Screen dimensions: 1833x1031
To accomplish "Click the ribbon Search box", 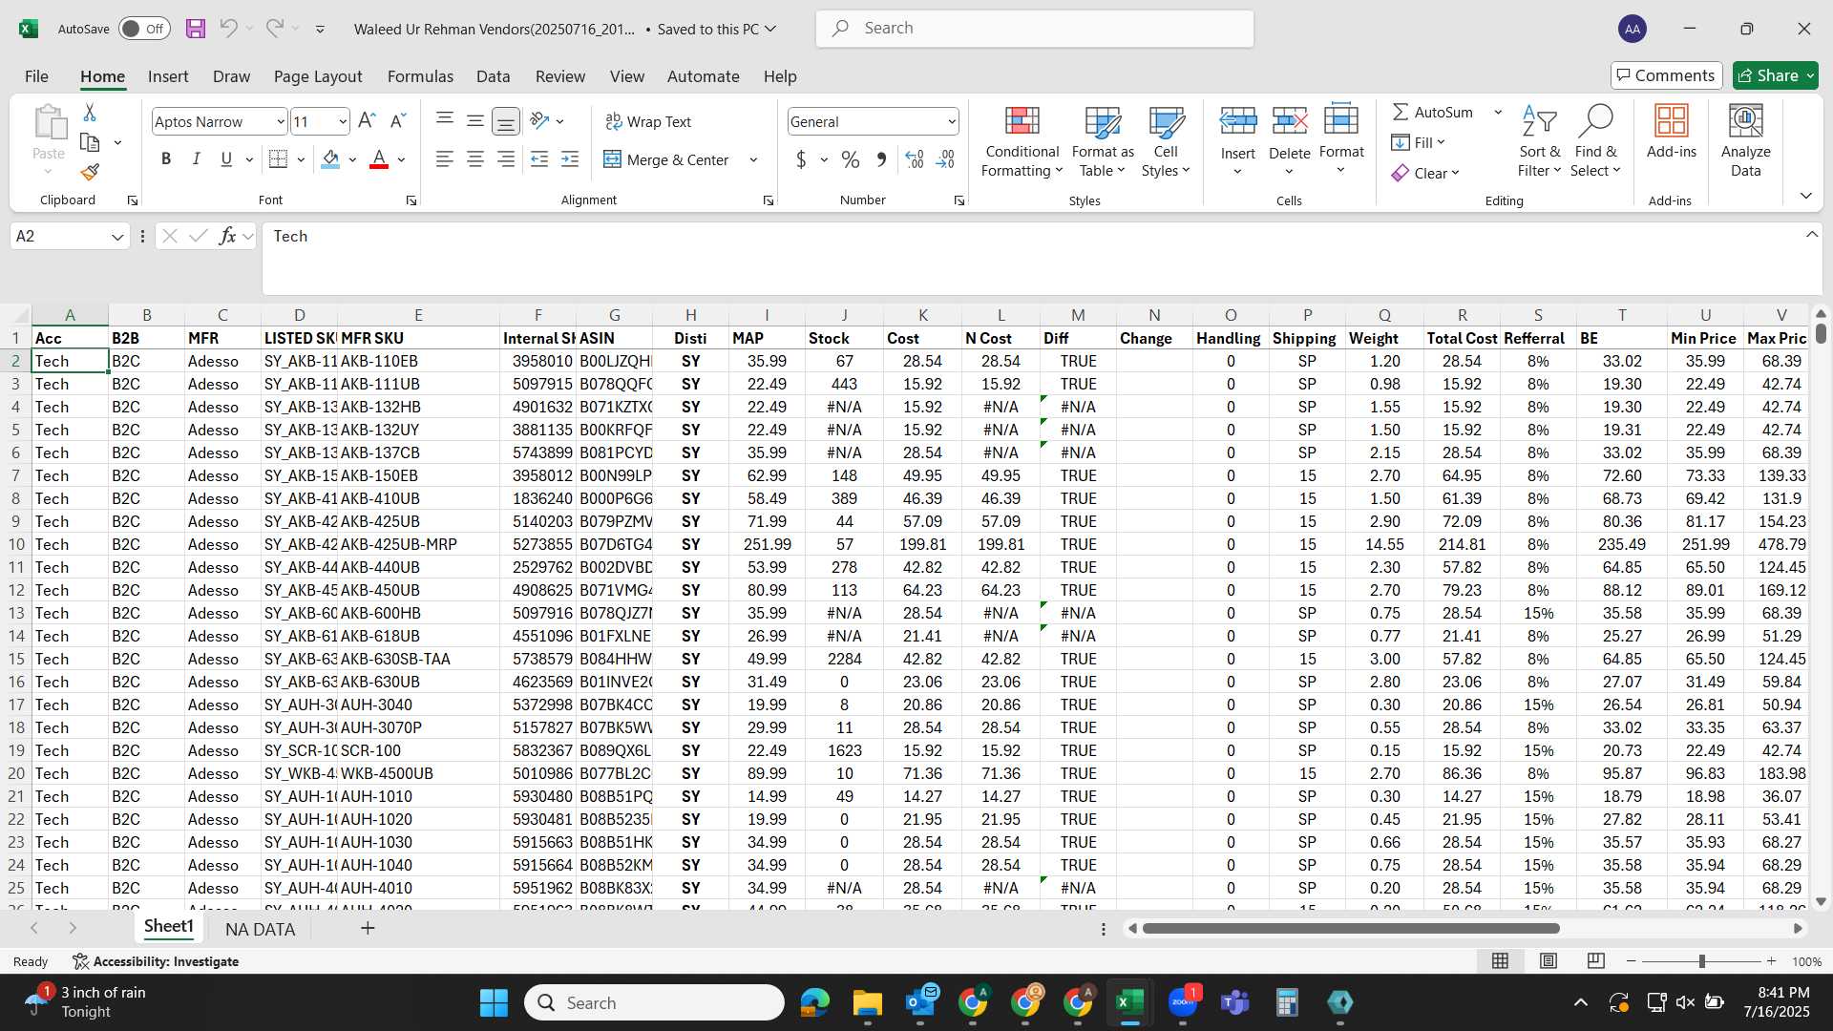I will pos(1035,29).
